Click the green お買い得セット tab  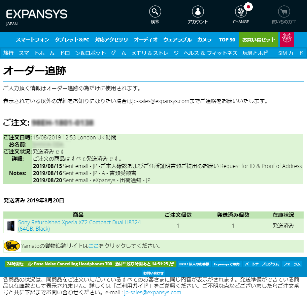259,40
